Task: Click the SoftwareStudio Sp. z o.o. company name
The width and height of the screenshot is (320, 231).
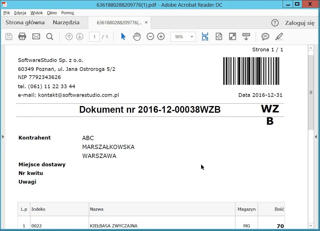Action: coord(51,60)
